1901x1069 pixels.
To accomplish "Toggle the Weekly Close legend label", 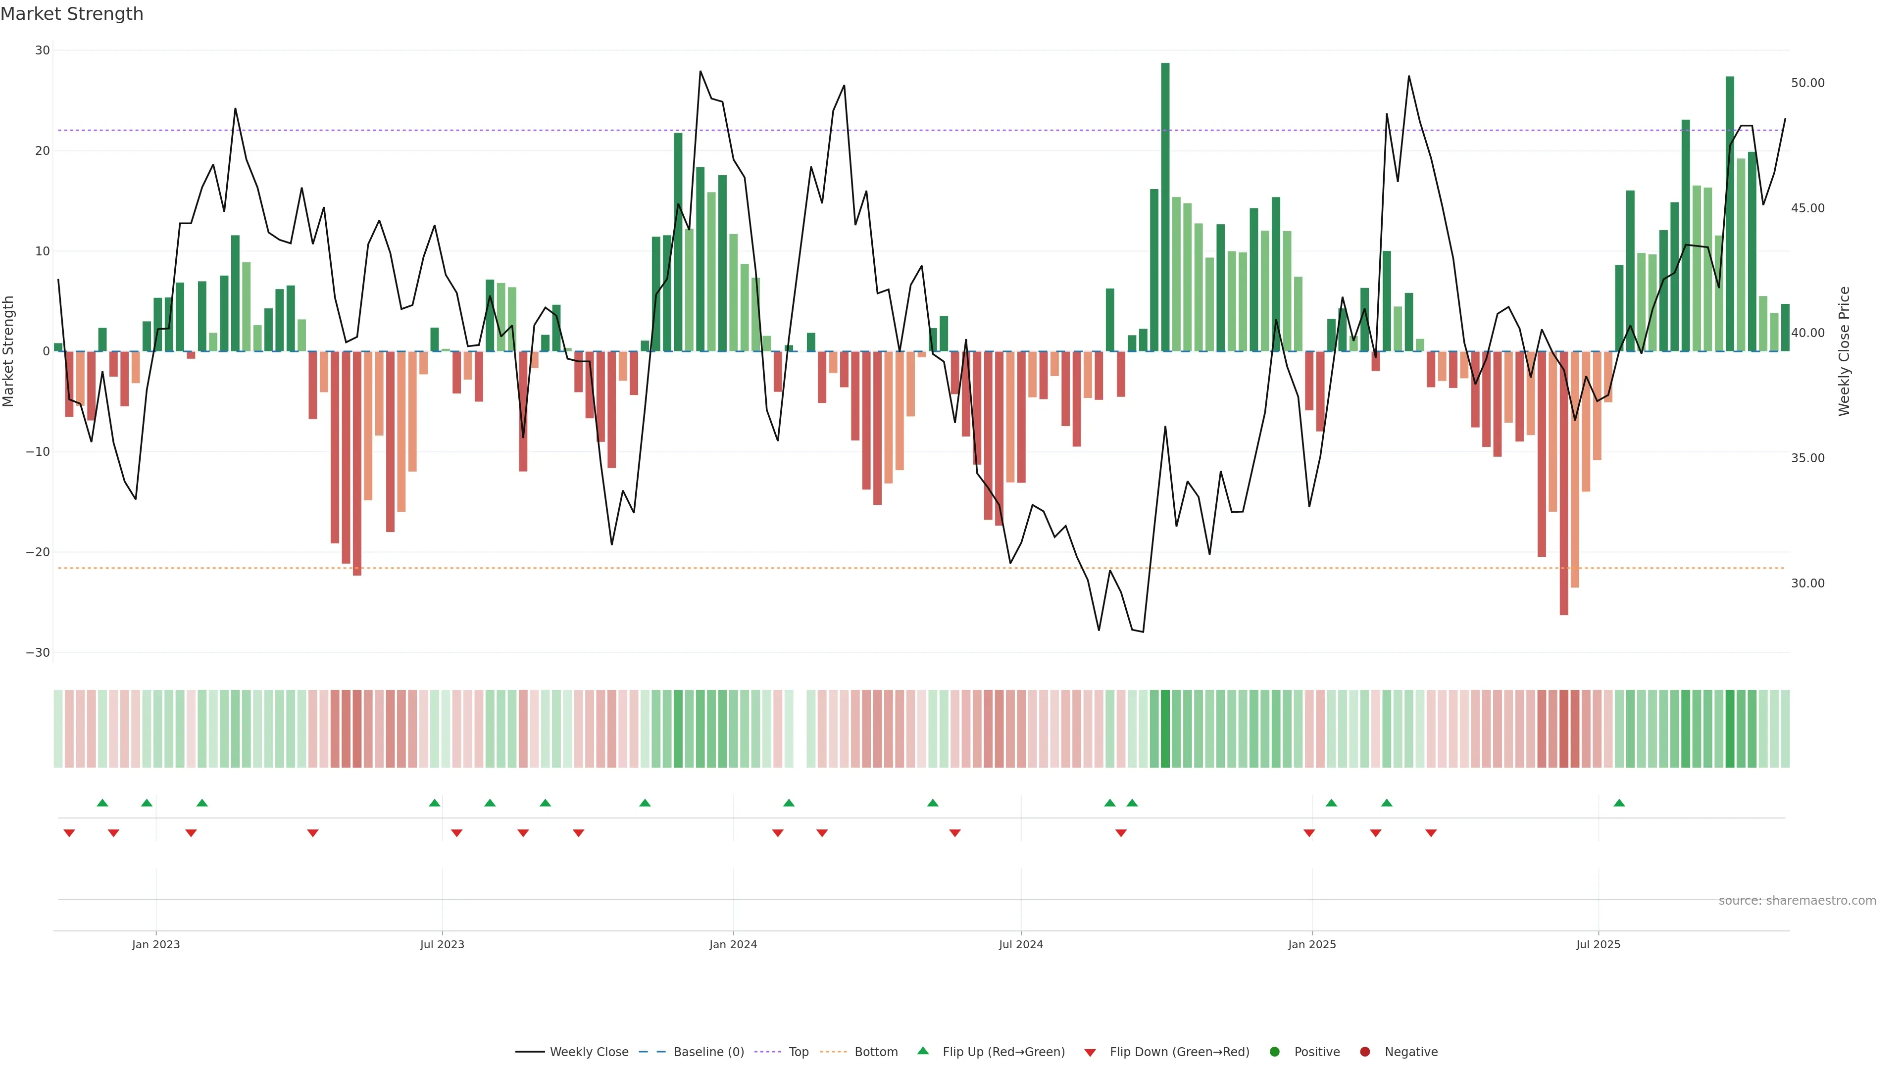I will click(589, 1052).
